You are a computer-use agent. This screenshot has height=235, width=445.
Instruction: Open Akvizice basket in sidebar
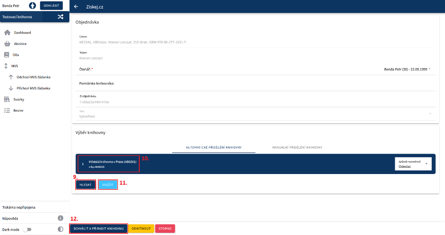click(x=20, y=44)
